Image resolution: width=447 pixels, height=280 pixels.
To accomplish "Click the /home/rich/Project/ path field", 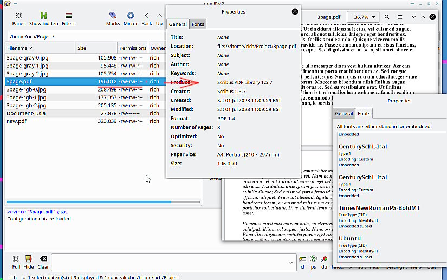I will (81, 36).
